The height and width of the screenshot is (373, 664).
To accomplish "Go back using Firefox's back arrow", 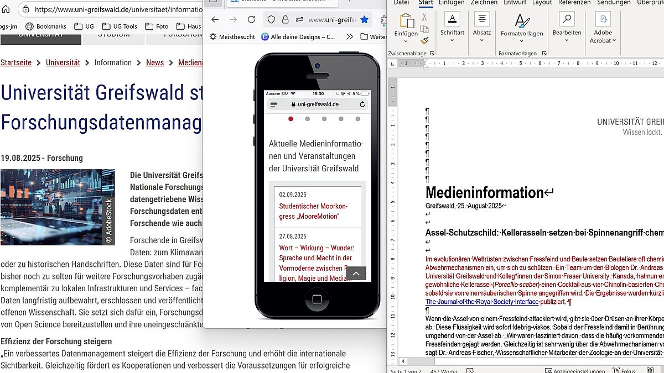I will point(215,20).
